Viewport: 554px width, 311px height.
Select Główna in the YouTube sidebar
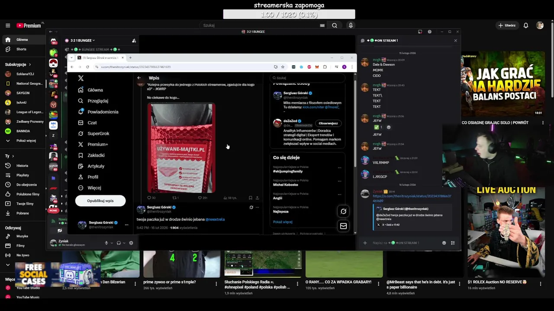pyautogui.click(x=23, y=40)
